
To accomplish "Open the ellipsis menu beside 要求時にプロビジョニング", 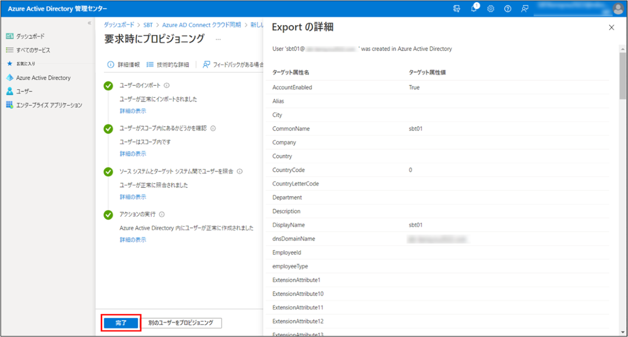I will point(218,39).
